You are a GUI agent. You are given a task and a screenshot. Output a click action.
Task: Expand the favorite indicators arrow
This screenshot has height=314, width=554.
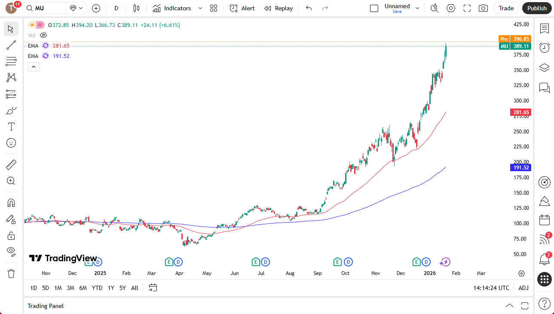click(x=200, y=8)
